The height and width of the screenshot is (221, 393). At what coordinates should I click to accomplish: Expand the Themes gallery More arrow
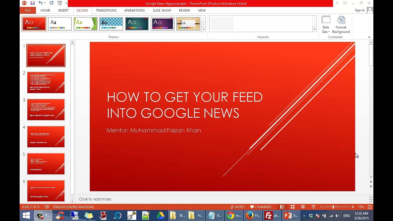pyautogui.click(x=203, y=29)
